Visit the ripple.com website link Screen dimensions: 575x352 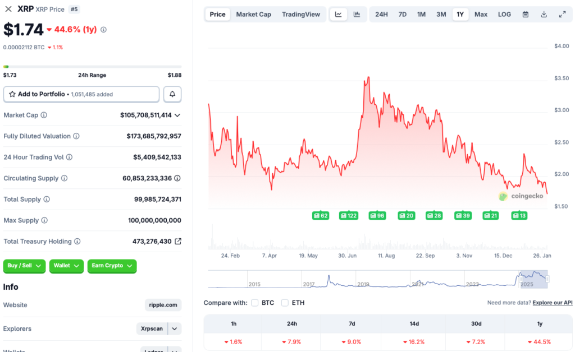[x=163, y=305]
